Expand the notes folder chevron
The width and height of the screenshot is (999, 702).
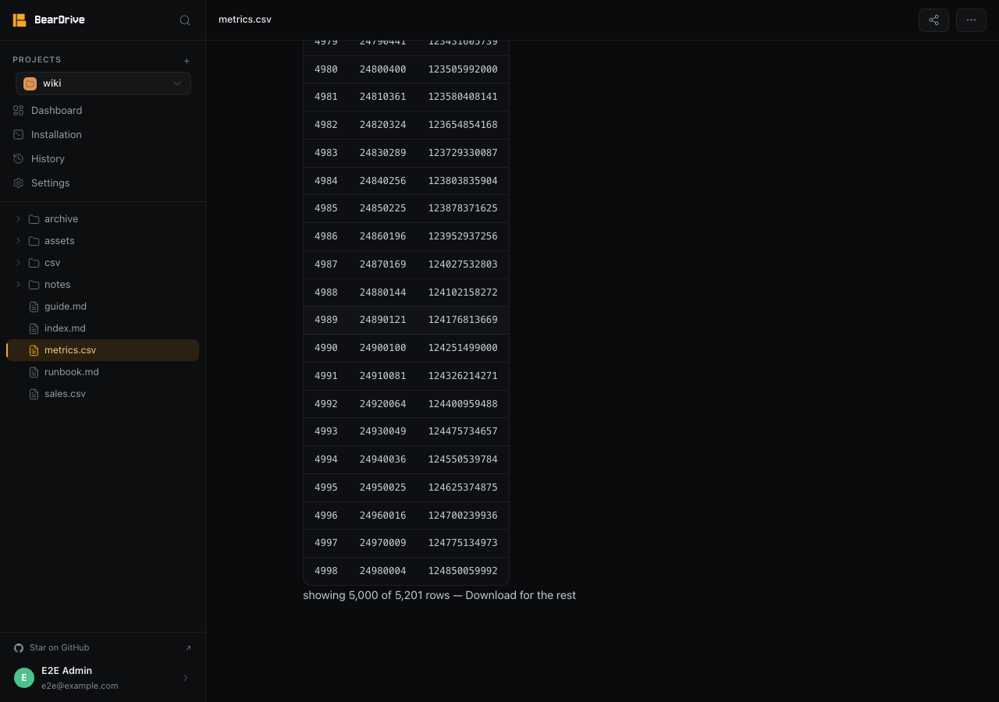click(18, 285)
